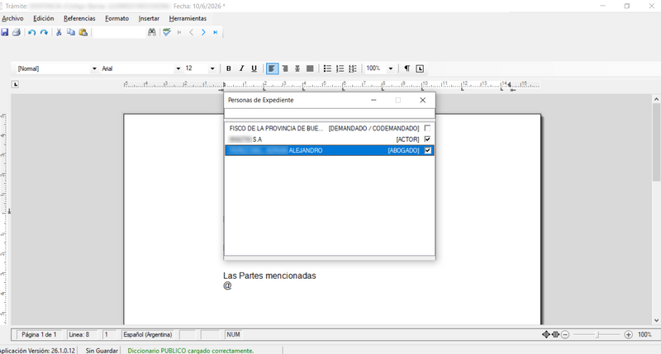Print the document using printer icon

point(17,32)
